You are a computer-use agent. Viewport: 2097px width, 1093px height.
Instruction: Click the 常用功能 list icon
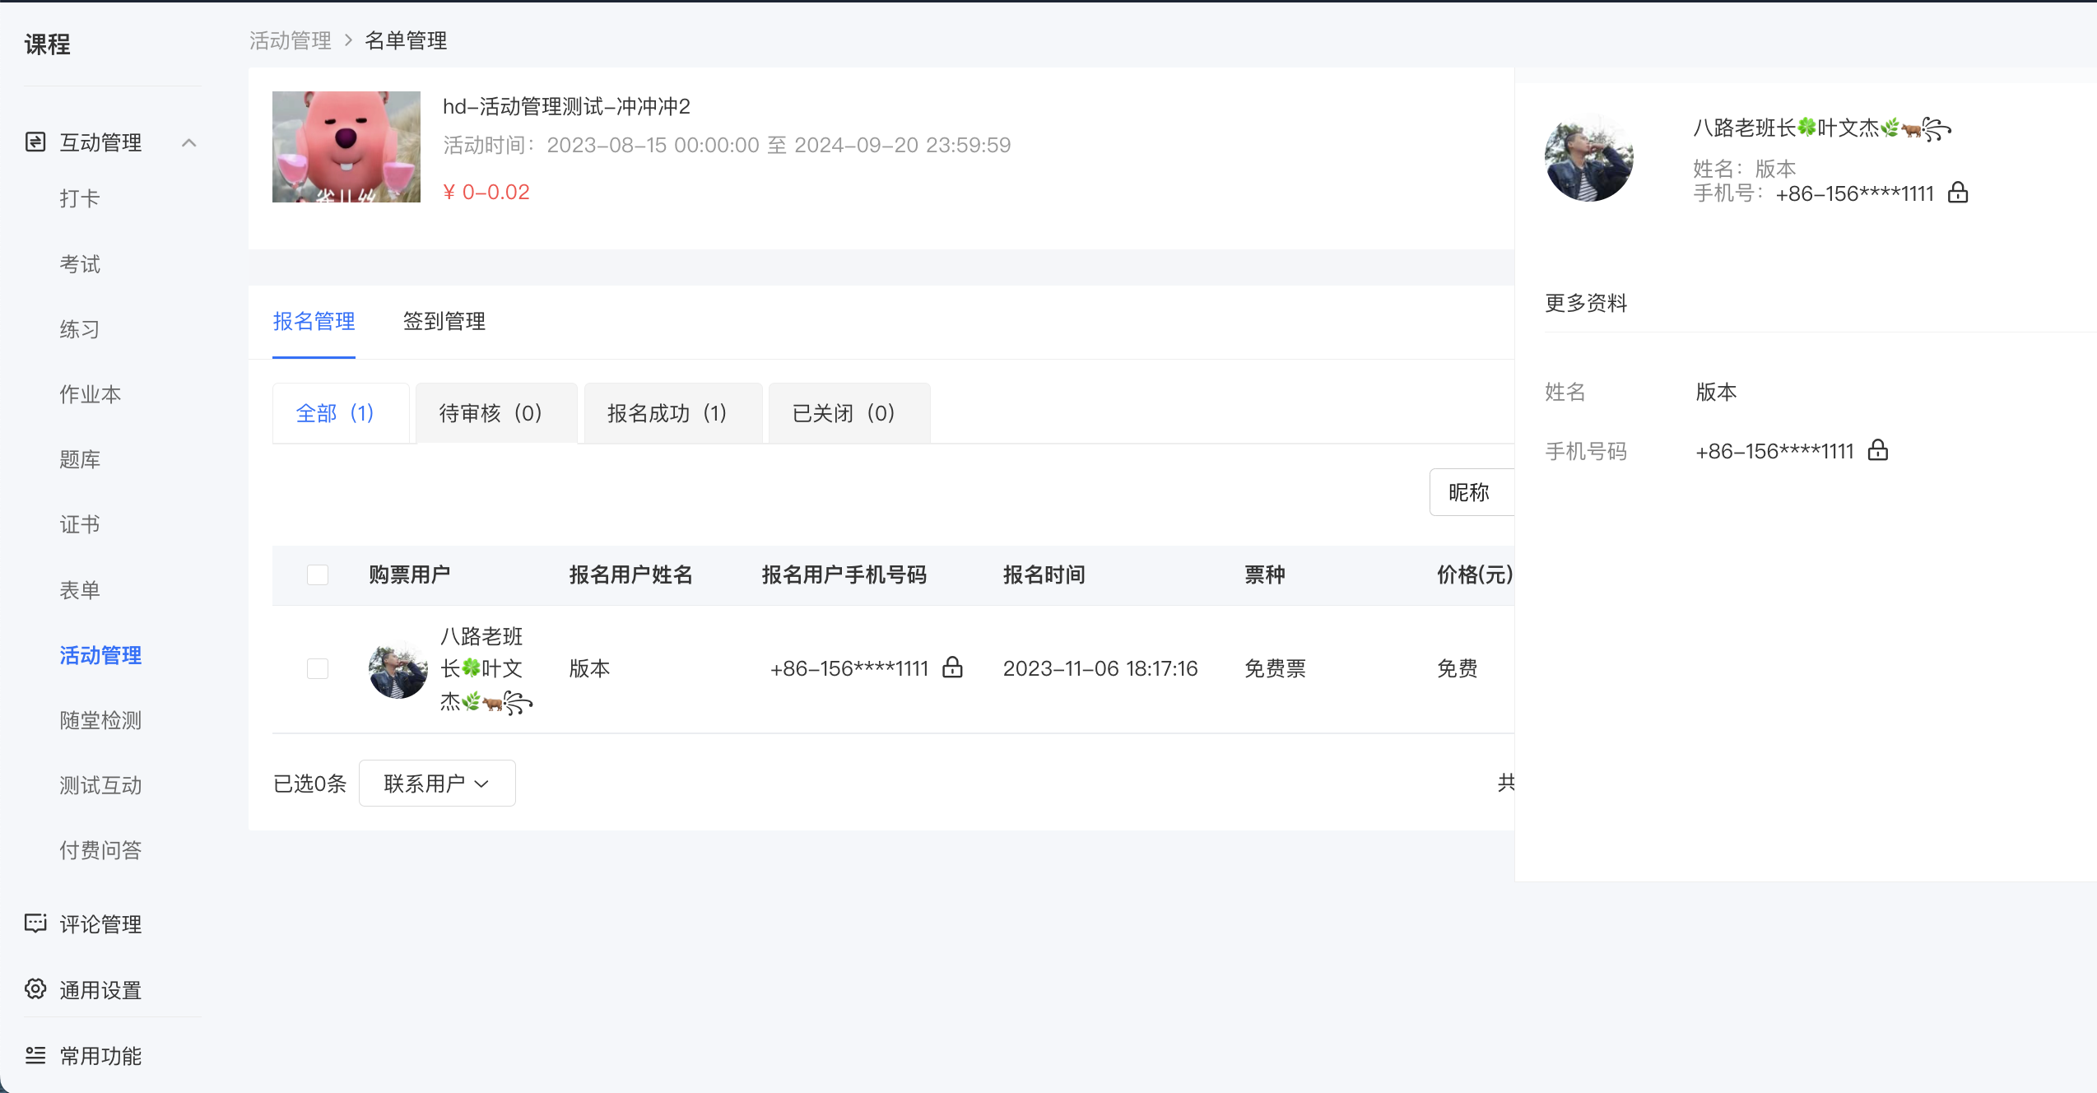click(35, 1055)
